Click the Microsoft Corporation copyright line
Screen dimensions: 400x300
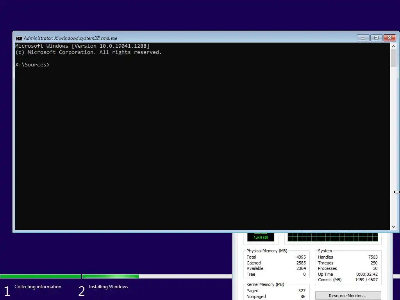pos(89,52)
